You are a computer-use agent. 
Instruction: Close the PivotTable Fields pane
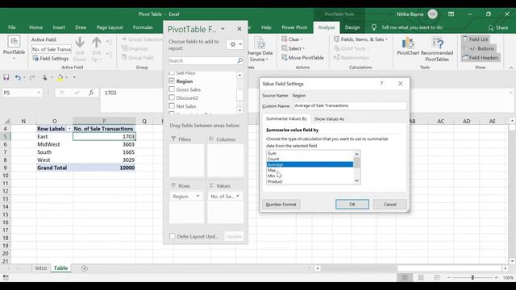pyautogui.click(x=239, y=29)
